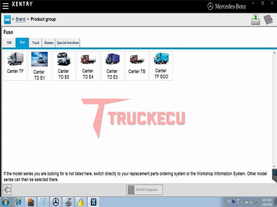The height and width of the screenshot is (207, 277).
Task: Open the Windows Start menu
Action: pyautogui.click(x=5, y=202)
